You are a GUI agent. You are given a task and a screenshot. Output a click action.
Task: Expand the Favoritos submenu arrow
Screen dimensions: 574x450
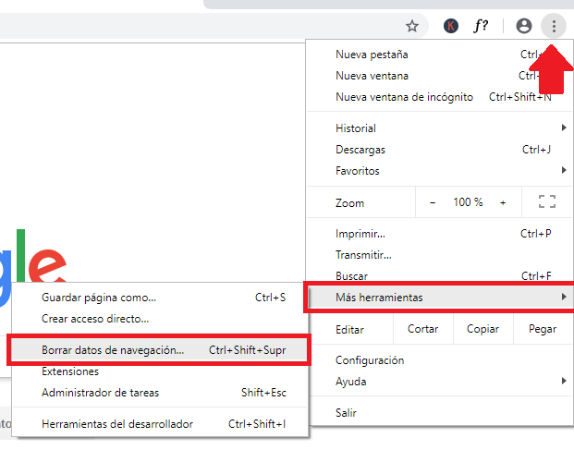click(564, 170)
